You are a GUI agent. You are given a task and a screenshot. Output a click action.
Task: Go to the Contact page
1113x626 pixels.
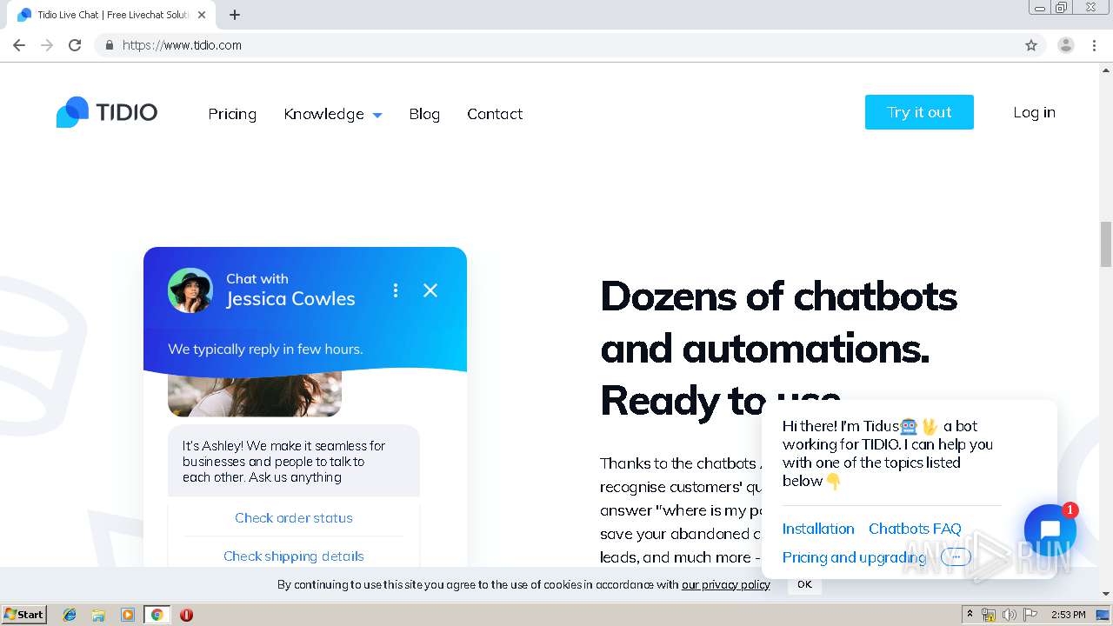(x=495, y=114)
